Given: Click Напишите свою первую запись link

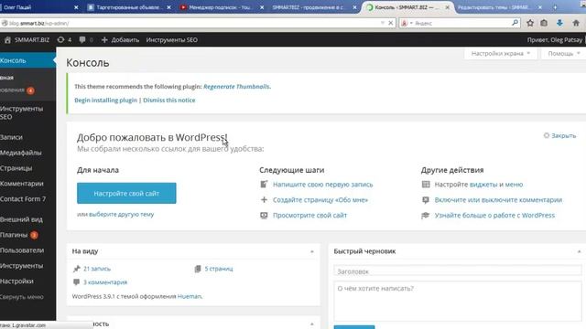Looking at the screenshot, I should pos(323,185).
